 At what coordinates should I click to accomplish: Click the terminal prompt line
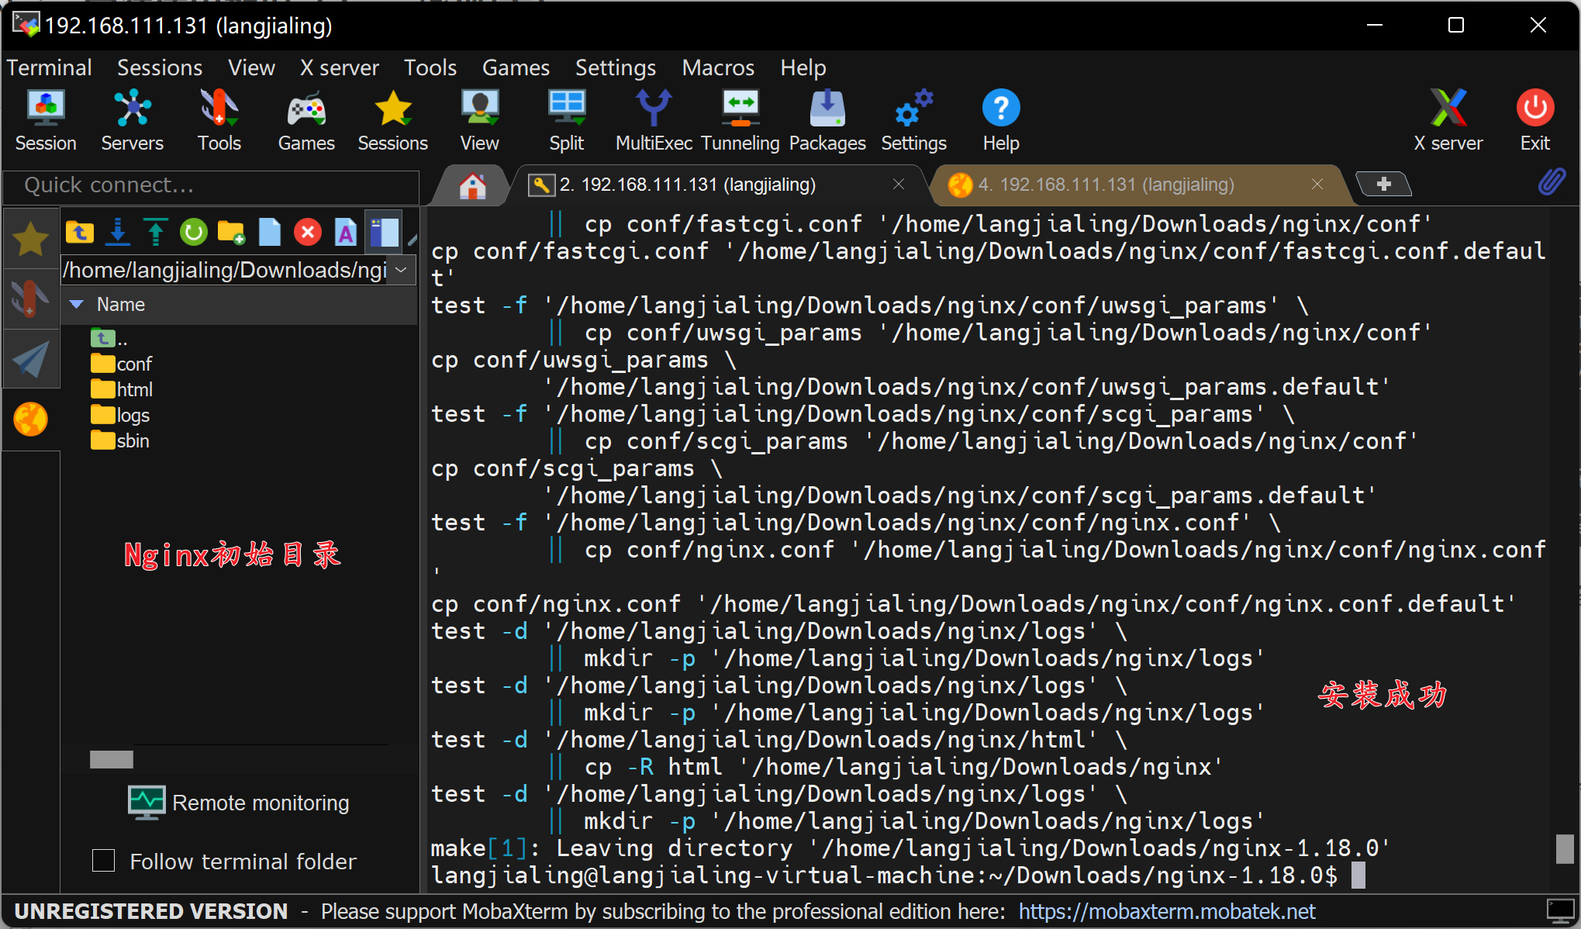coord(899,875)
